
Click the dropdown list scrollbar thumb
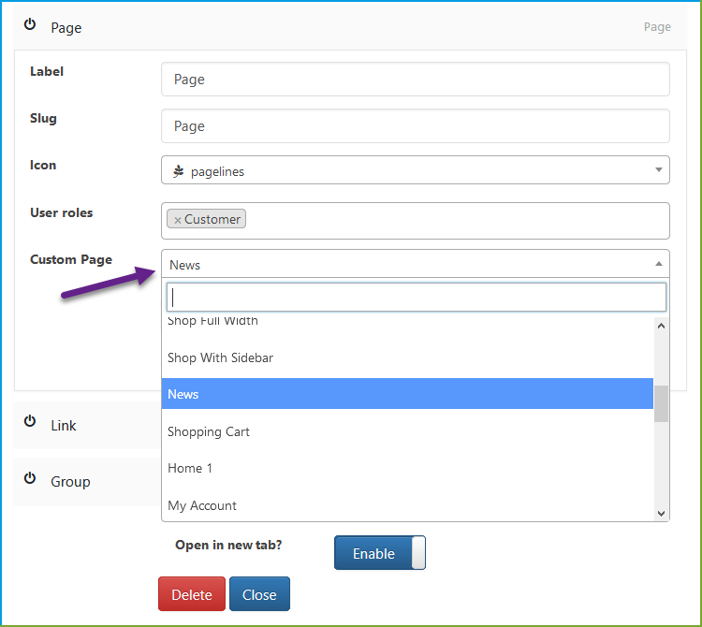coord(661,403)
